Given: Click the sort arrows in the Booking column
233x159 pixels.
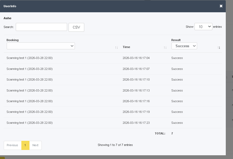Looking at the screenshot, I should point(116,47).
